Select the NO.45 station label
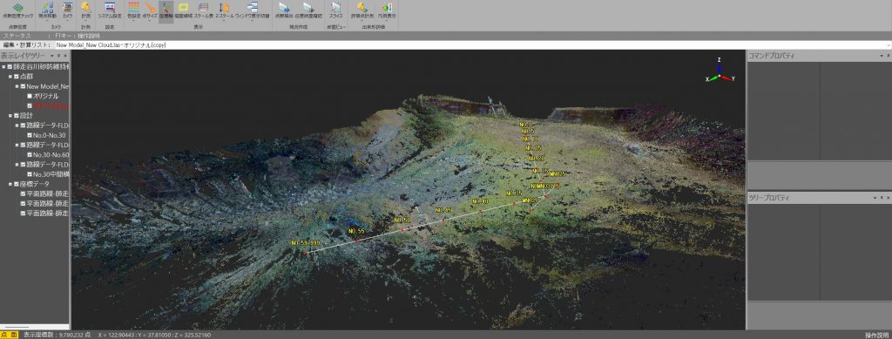This screenshot has height=339, width=892. point(443,210)
